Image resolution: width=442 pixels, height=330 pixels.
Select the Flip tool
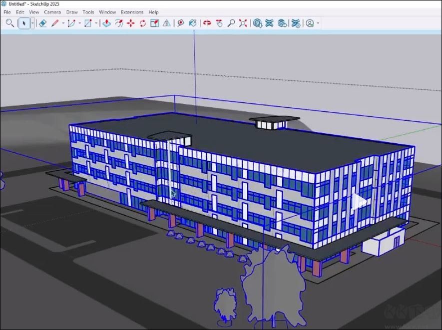click(167, 23)
